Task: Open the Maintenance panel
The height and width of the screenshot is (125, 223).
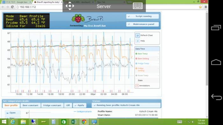Action: pyautogui.click(x=142, y=24)
